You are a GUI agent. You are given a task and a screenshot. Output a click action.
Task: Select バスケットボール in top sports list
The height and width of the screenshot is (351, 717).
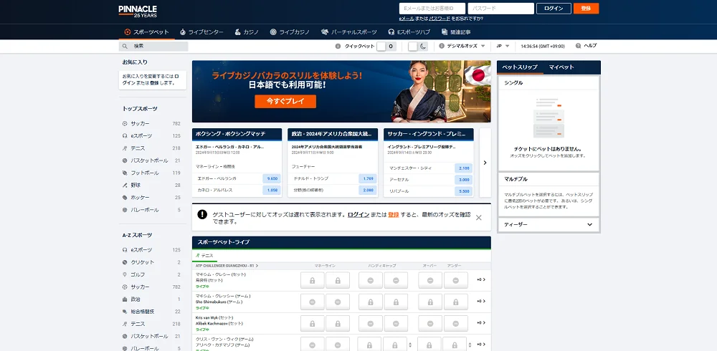(x=151, y=161)
